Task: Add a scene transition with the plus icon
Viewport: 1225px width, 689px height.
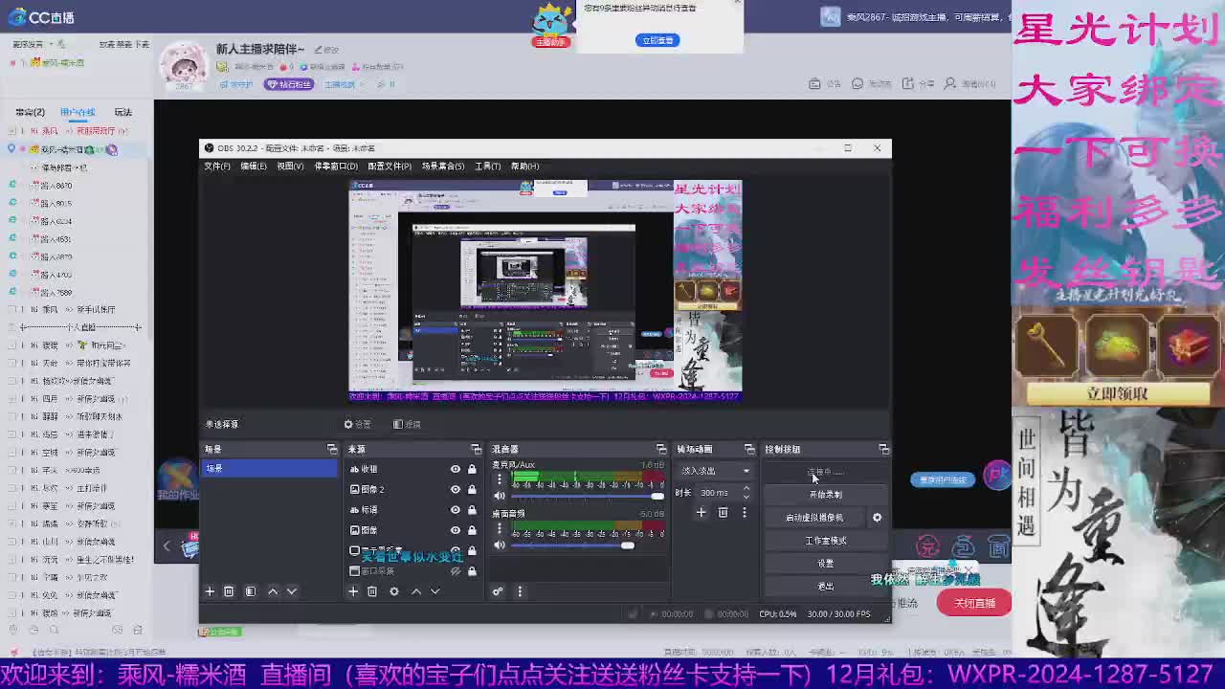Action: [x=701, y=513]
